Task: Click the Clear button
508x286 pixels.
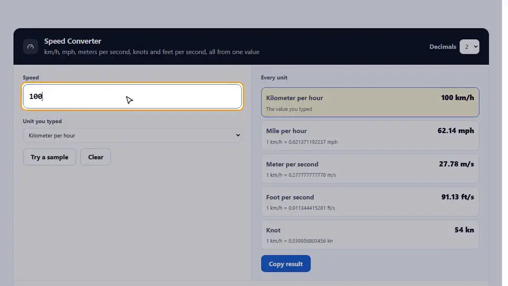Action: 96,157
